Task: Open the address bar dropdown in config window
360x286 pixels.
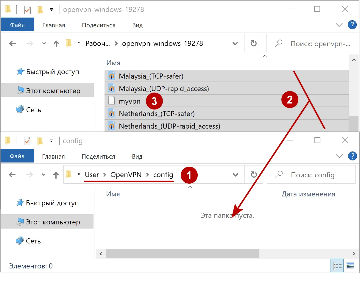Action: [235, 175]
